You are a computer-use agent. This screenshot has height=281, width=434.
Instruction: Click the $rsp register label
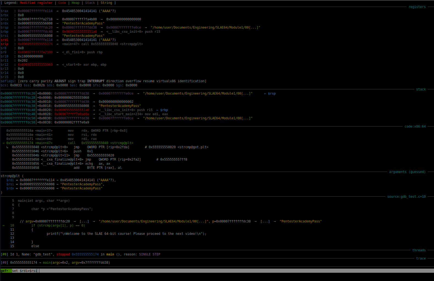point(4,27)
